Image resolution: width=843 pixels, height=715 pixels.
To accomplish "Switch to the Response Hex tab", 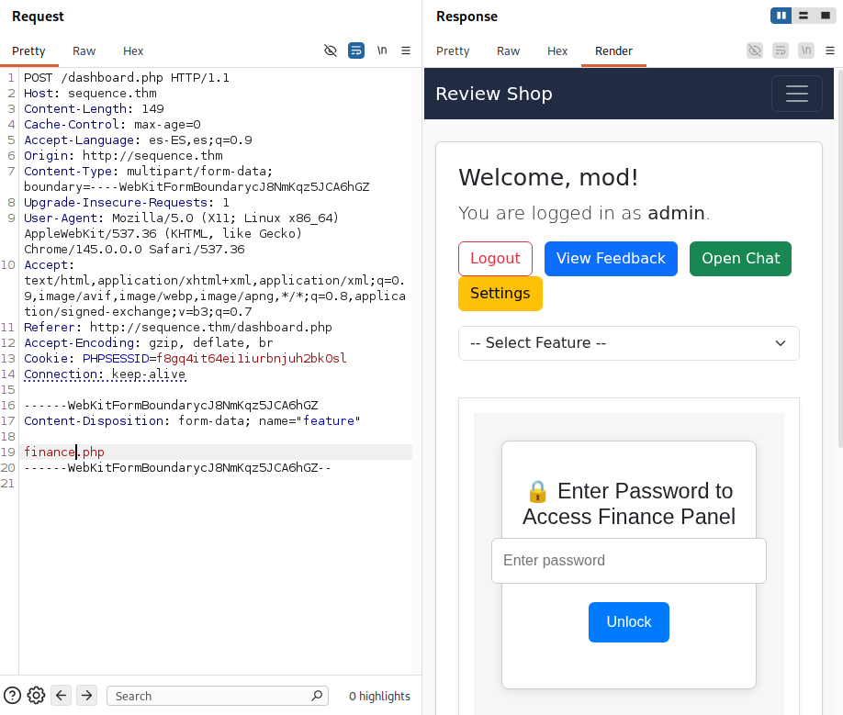I will click(557, 51).
